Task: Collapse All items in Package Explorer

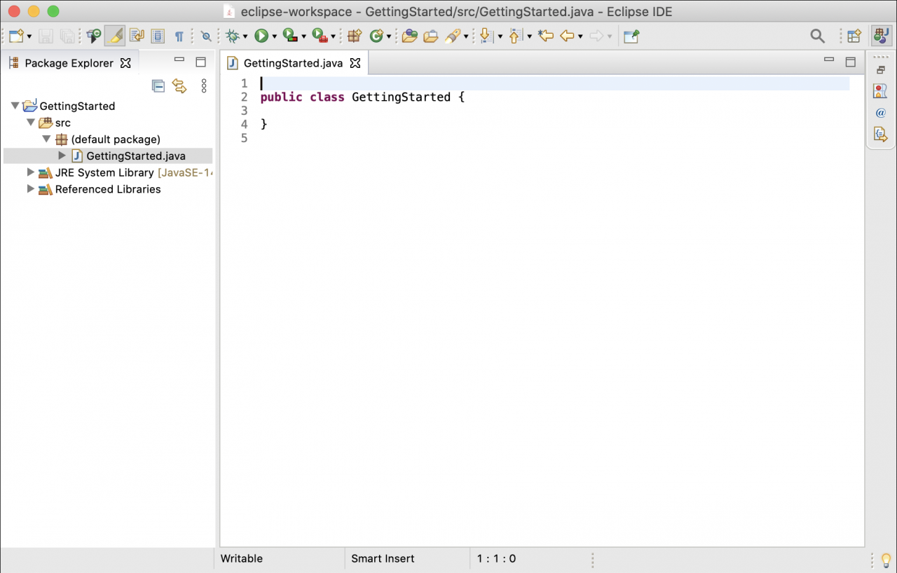Action: (x=158, y=85)
